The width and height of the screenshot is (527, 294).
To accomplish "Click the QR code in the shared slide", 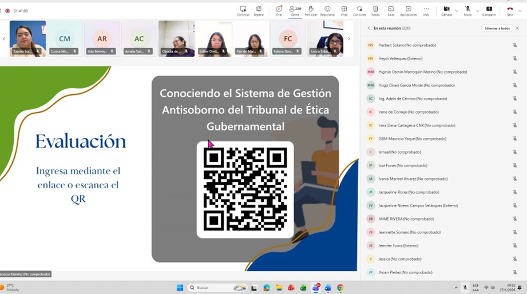I will (x=245, y=190).
